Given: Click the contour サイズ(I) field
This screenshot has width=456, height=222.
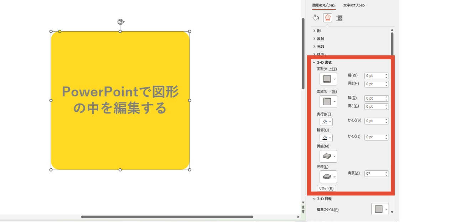Looking at the screenshot, I should pyautogui.click(x=374, y=137).
